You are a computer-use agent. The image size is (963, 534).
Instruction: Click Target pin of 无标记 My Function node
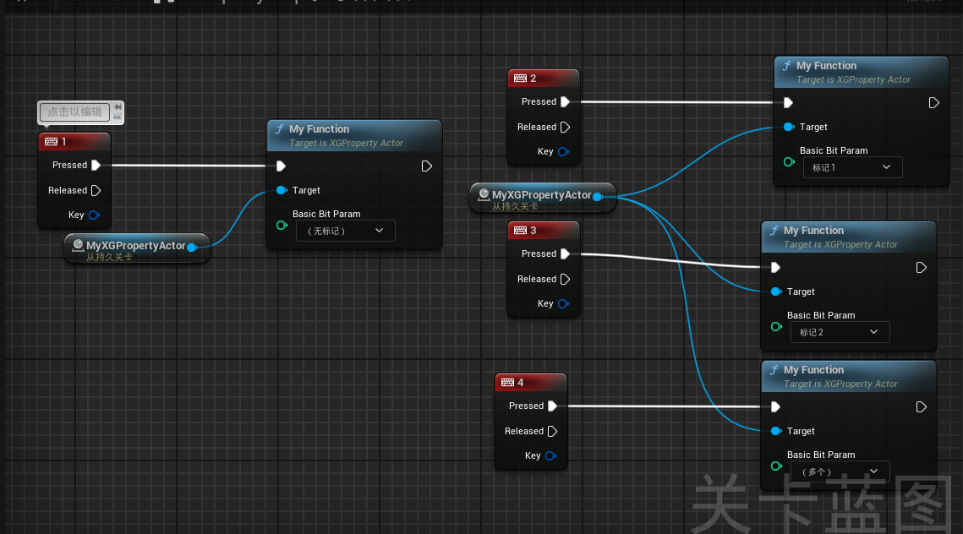(282, 190)
